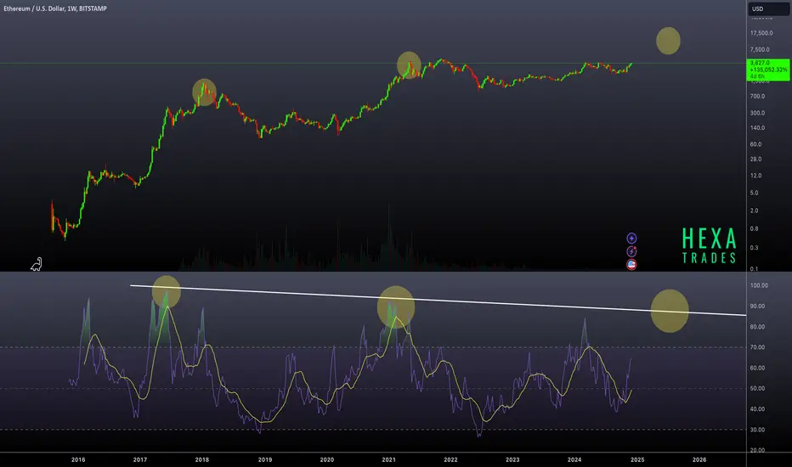Click the 2020 label on time axis
Image resolution: width=792 pixels, height=467 pixels.
(327, 459)
